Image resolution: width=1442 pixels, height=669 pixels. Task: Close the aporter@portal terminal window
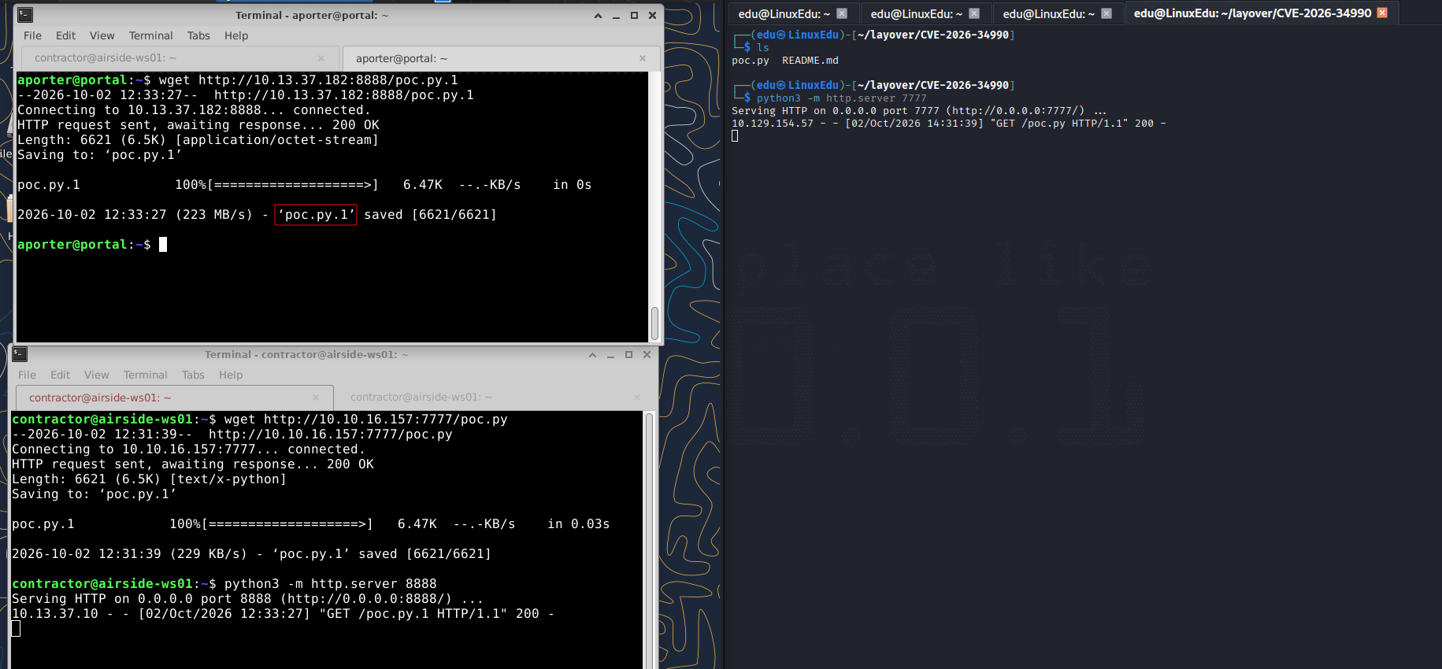pos(652,15)
